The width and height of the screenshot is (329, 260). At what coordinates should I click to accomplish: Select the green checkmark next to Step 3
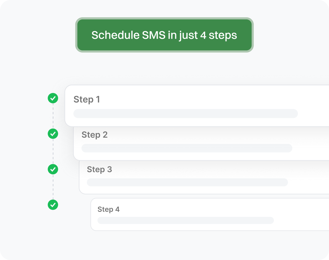[53, 169]
